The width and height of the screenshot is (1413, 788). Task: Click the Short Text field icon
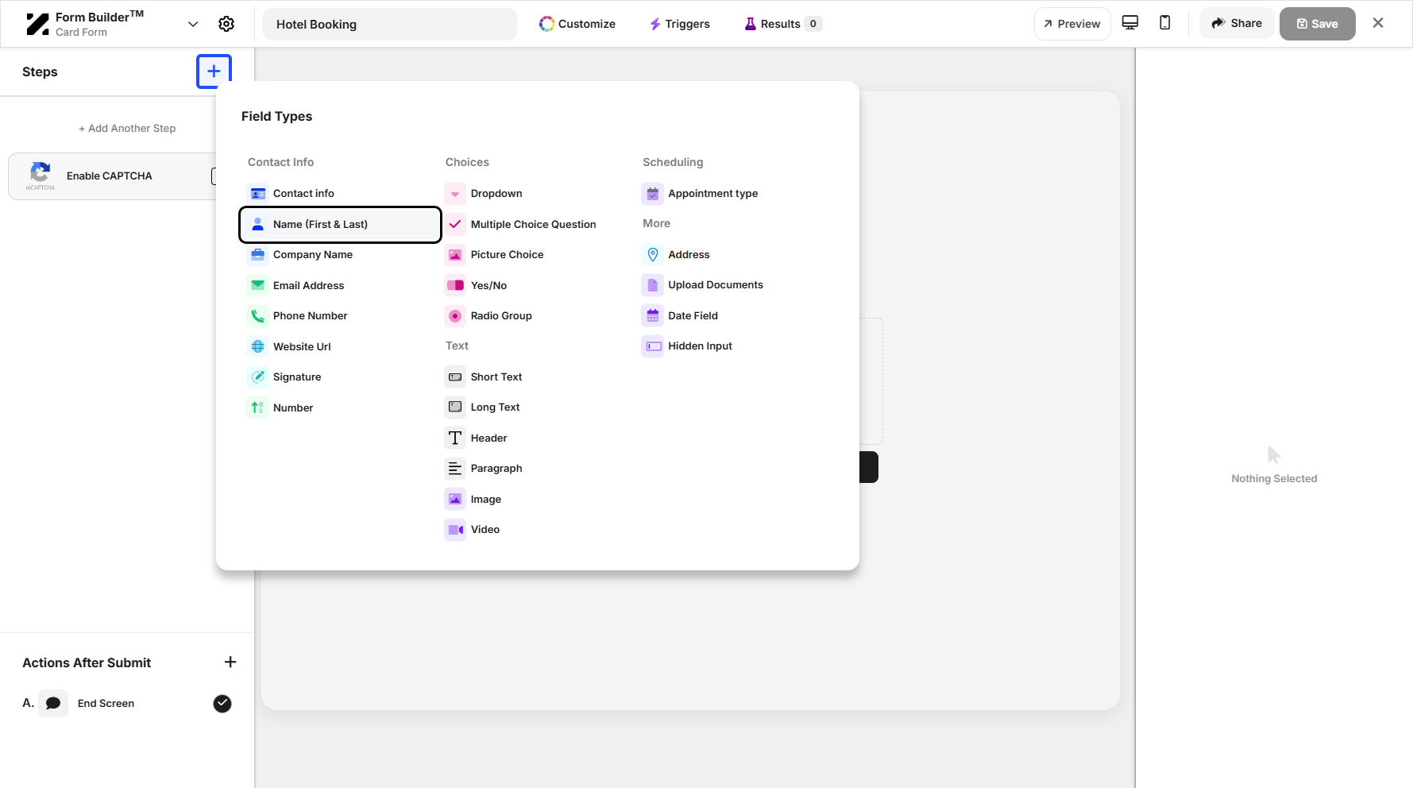coord(455,377)
